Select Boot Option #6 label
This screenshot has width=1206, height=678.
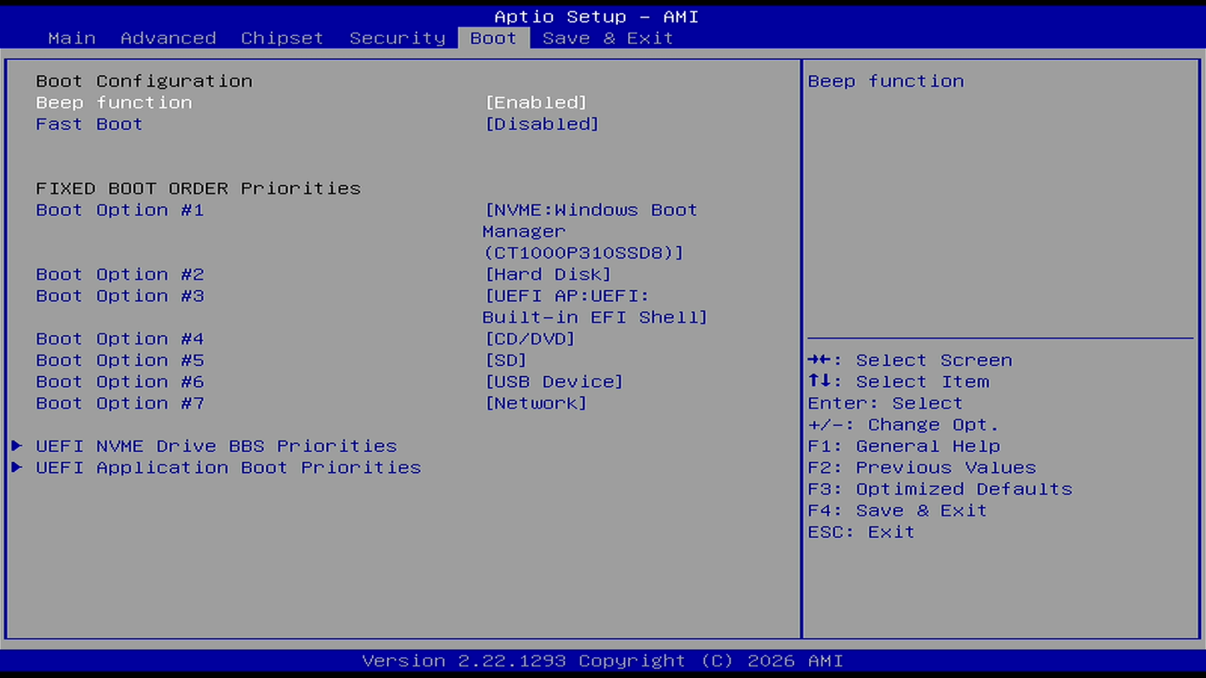tap(120, 382)
